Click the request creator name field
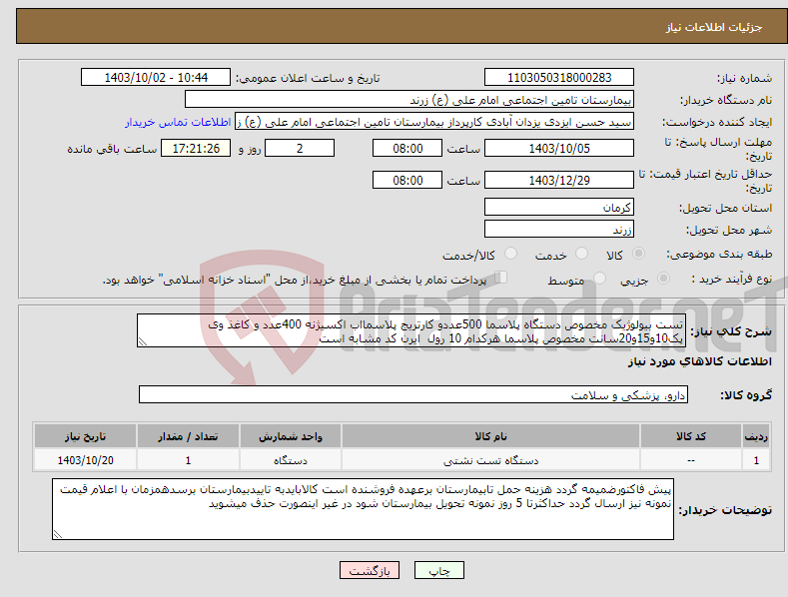Image resolution: width=788 pixels, height=597 pixels. coord(434,122)
